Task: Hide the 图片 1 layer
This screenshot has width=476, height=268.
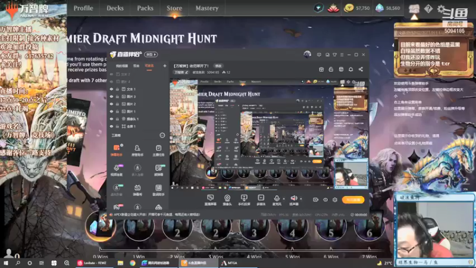Action: point(111,111)
